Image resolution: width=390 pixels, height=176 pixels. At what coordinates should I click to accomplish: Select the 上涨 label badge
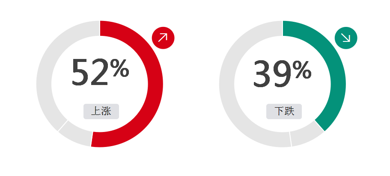101,111
